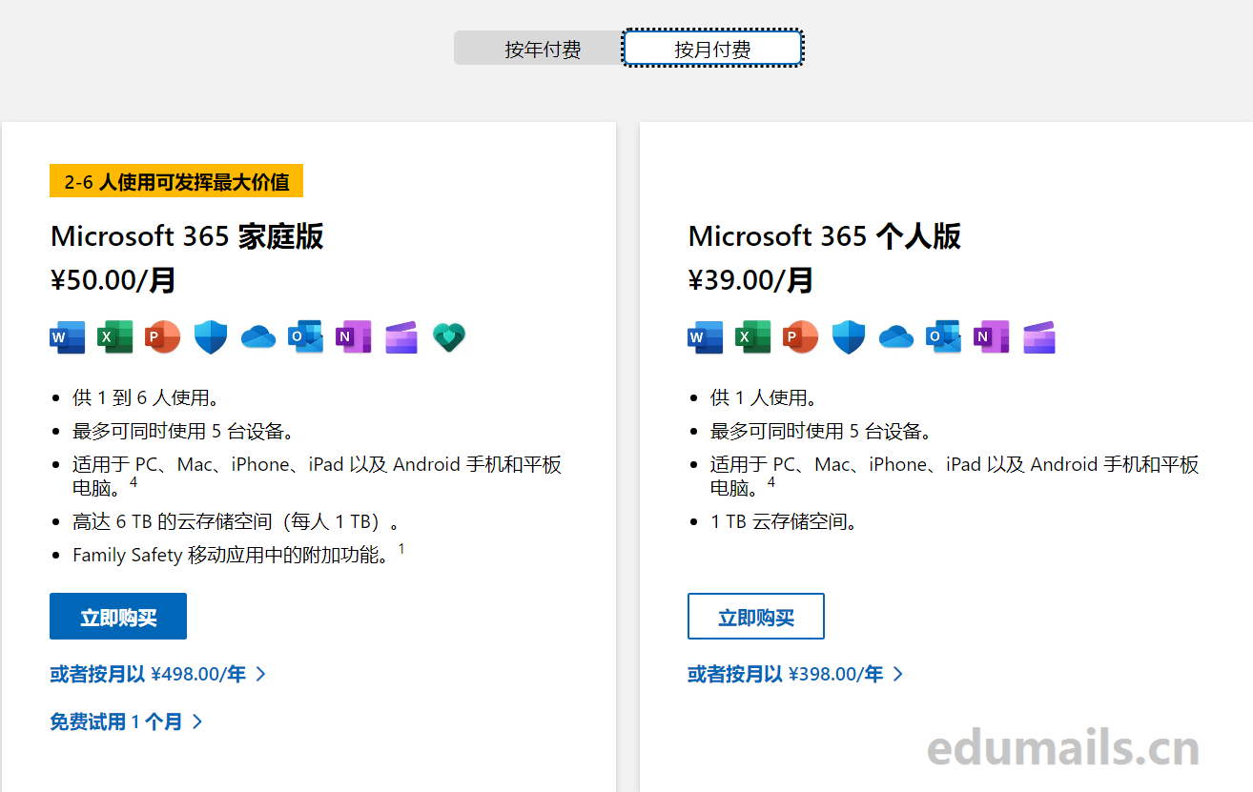
Task: Select the 按月付费 billing option
Action: (712, 49)
